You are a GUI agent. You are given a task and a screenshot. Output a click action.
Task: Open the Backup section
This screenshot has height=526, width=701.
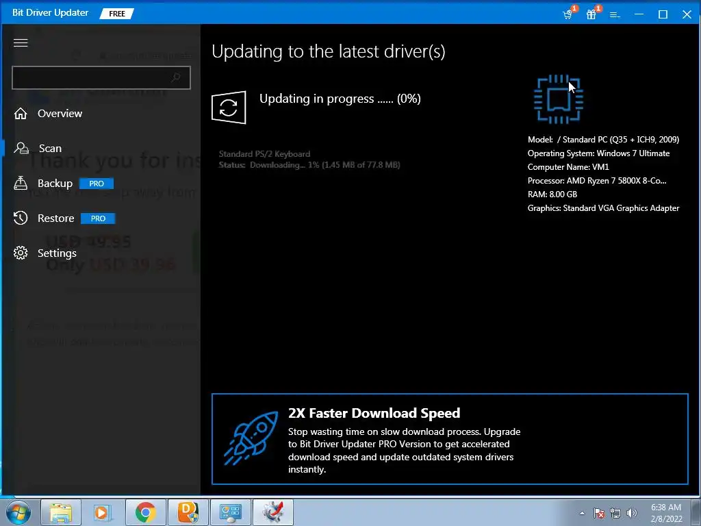[x=55, y=184]
